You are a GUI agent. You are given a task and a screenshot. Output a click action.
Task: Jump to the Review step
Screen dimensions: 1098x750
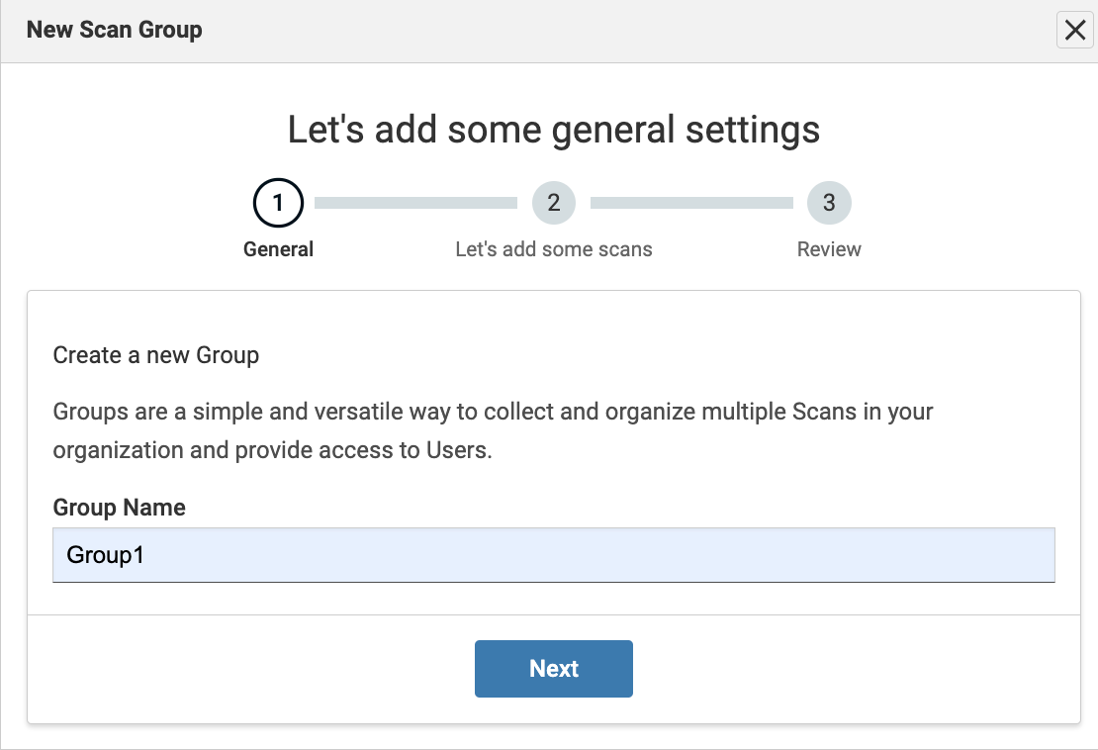point(829,249)
